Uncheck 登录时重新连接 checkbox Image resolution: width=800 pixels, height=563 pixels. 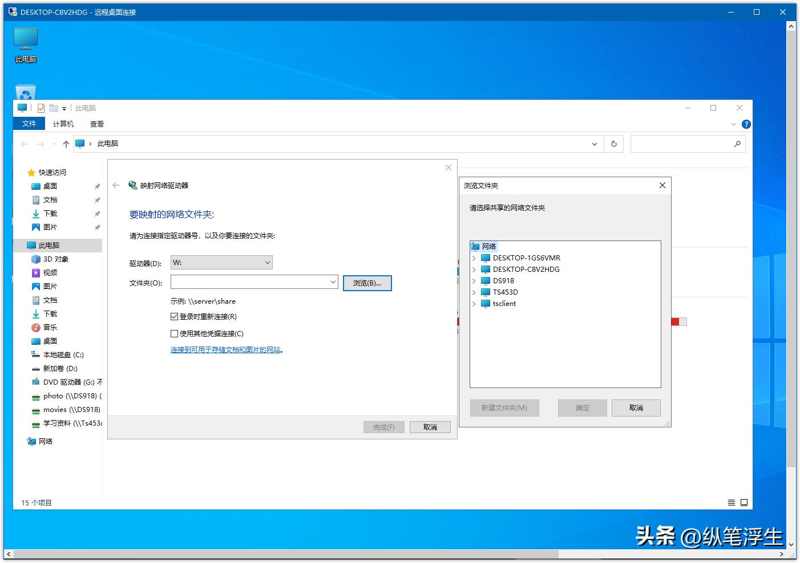click(175, 316)
